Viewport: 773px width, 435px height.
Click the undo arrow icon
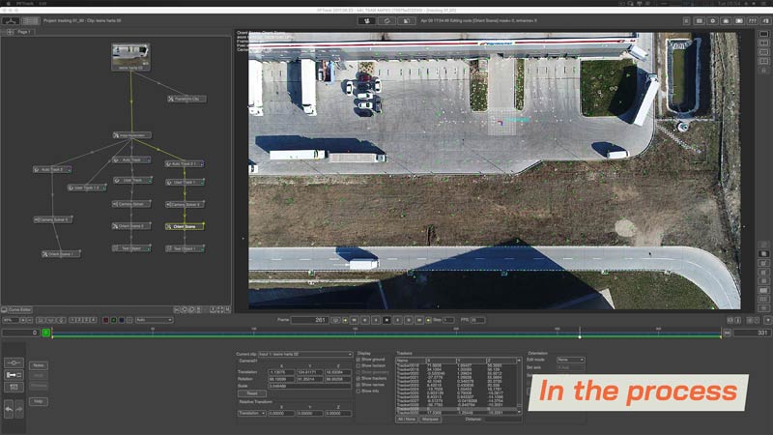pyautogui.click(x=8, y=411)
